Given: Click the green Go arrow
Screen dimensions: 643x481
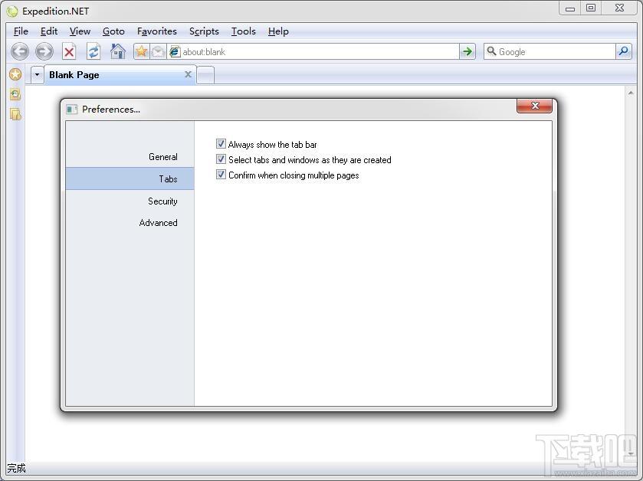Looking at the screenshot, I should [467, 51].
